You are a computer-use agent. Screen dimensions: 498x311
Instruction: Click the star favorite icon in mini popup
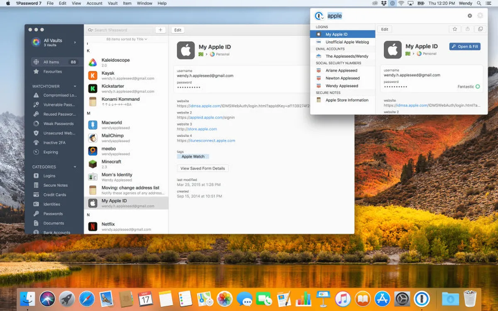(455, 29)
